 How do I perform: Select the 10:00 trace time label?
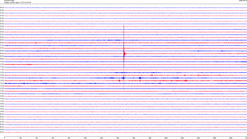(2, 62)
